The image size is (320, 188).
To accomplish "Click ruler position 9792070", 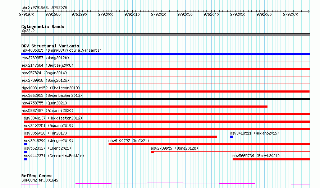I will pos(291,14).
